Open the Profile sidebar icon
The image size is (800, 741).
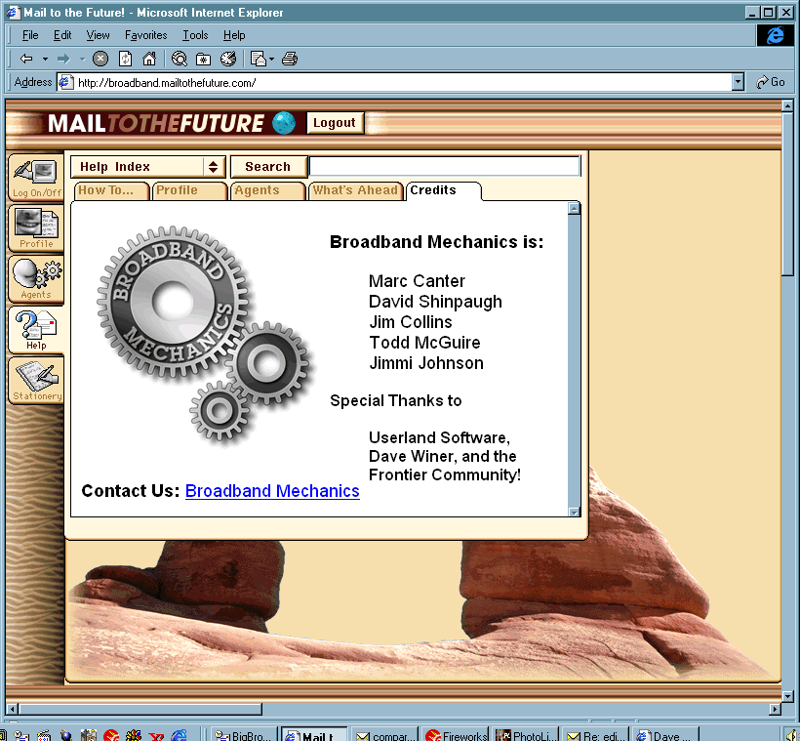(x=36, y=228)
